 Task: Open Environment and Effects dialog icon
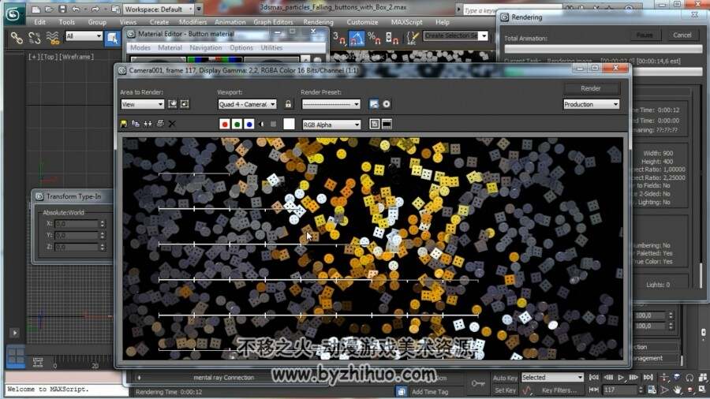pos(387,104)
